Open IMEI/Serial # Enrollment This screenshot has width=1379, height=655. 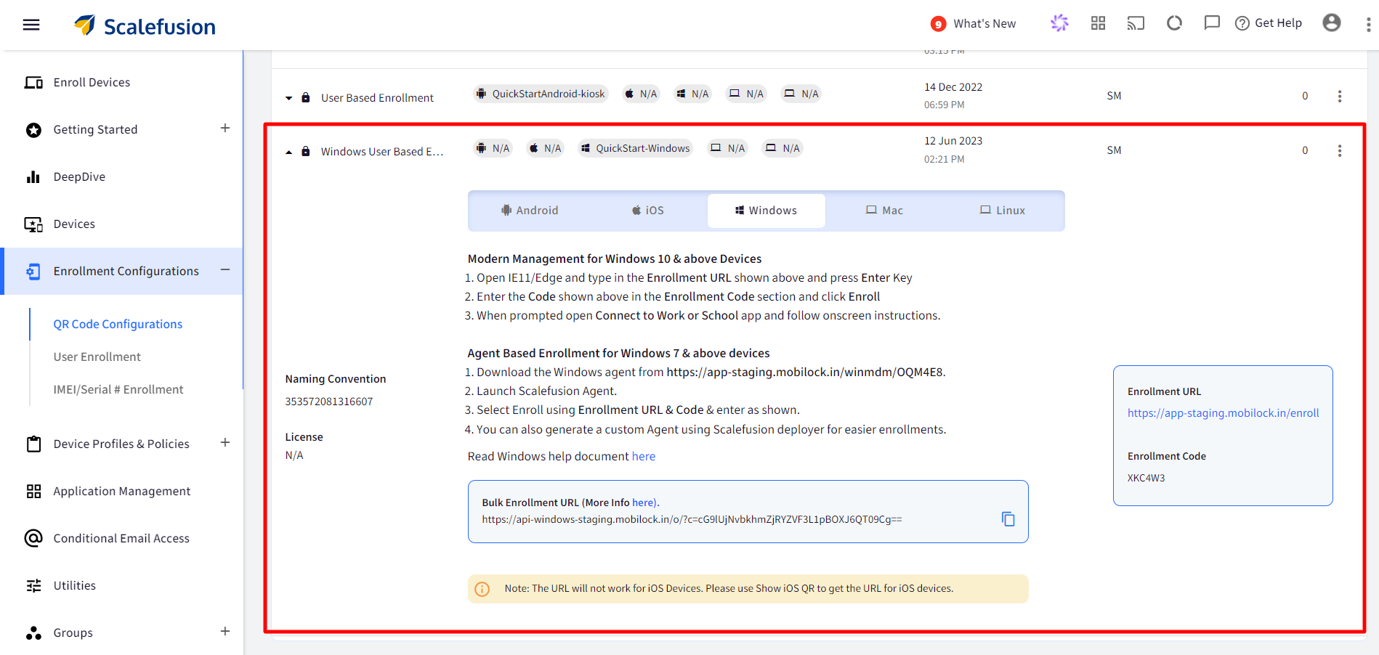[x=118, y=389]
